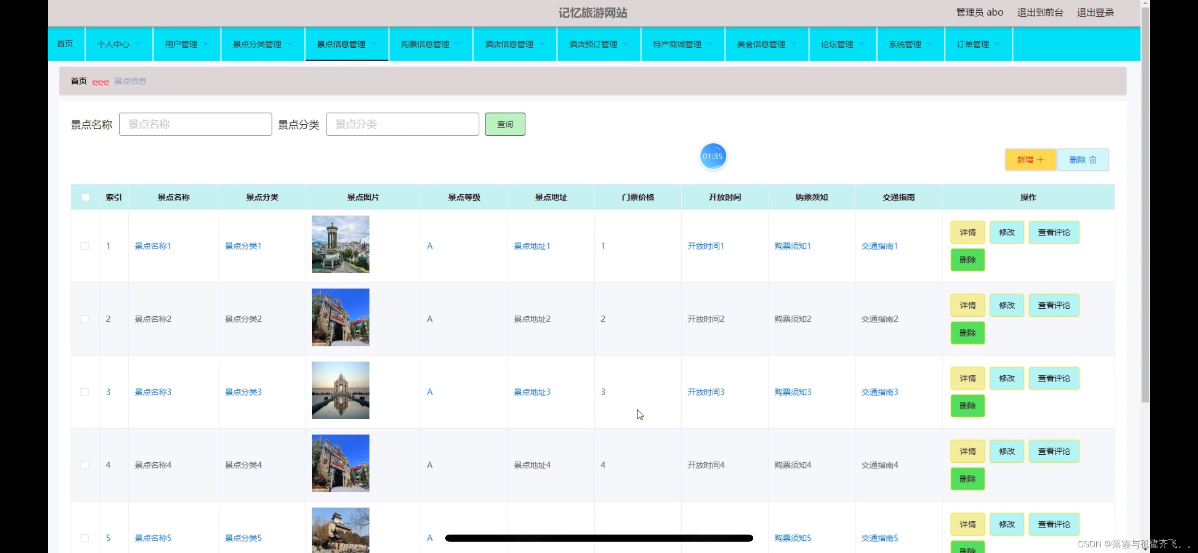1198x553 pixels.
Task: Check the row 2 checkbox
Action: 85,319
